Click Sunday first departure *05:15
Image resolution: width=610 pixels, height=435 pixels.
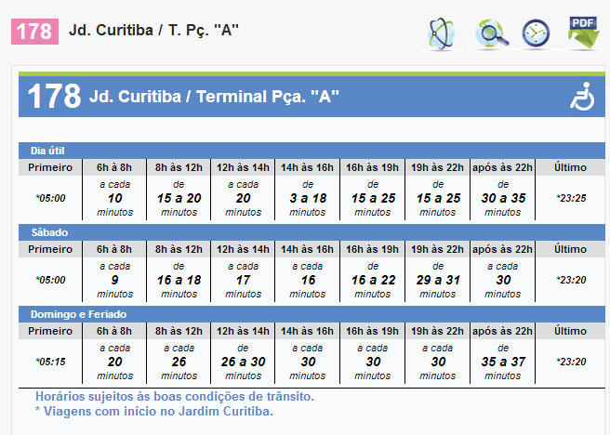tap(50, 362)
